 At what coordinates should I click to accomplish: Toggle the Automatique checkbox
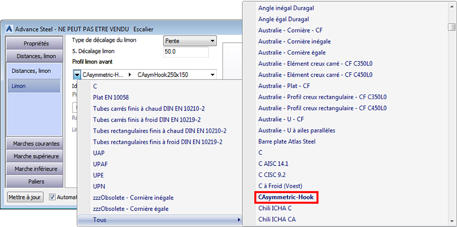click(x=52, y=197)
